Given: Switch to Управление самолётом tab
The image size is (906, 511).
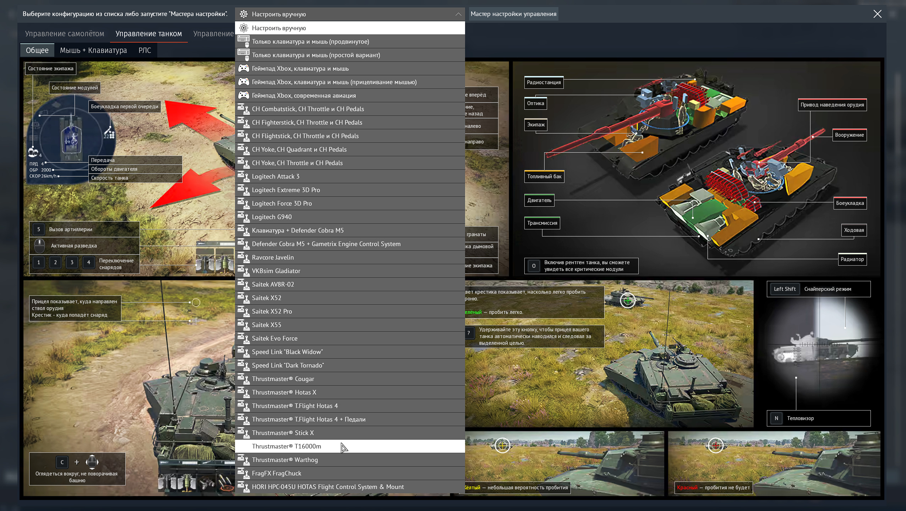Looking at the screenshot, I should pyautogui.click(x=65, y=34).
